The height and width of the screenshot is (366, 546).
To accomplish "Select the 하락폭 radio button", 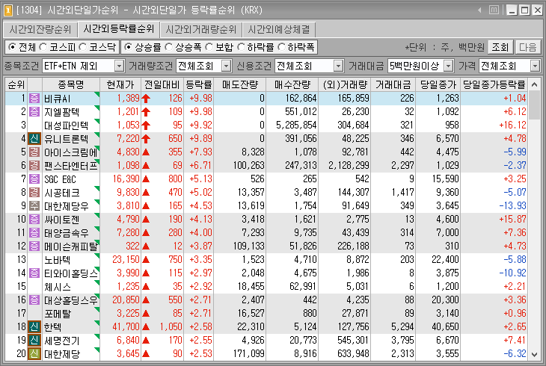I will tap(281, 47).
